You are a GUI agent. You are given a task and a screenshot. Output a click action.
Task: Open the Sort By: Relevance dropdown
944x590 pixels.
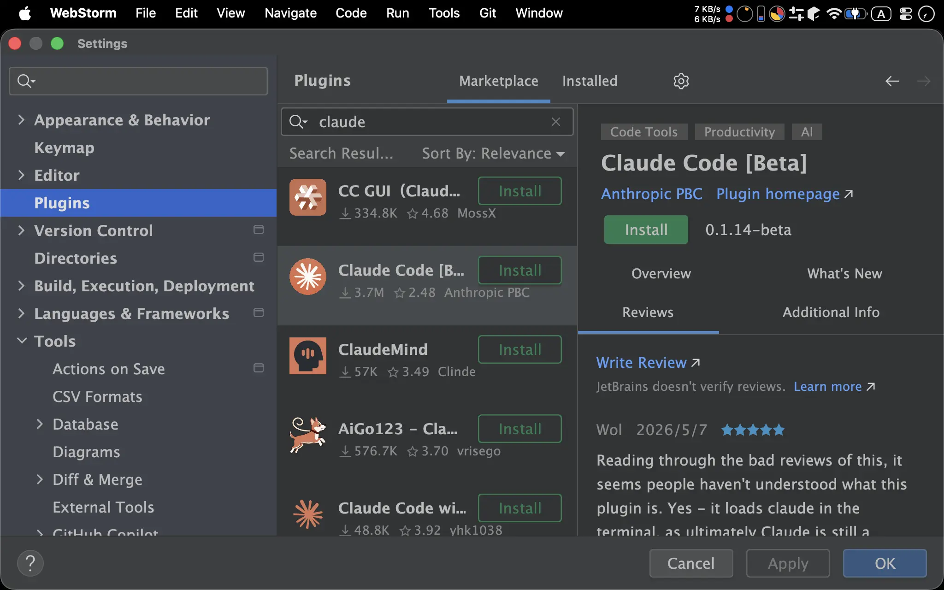493,153
